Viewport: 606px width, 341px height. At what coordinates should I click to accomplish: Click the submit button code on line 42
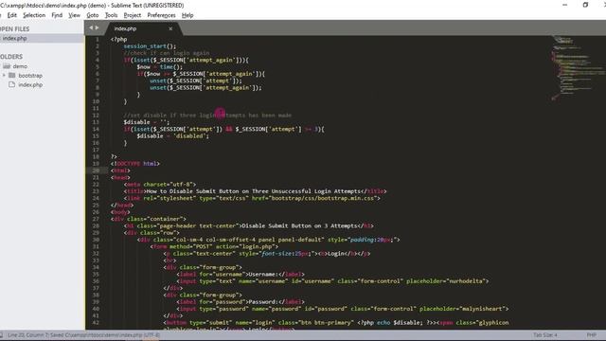pyautogui.click(x=336, y=322)
